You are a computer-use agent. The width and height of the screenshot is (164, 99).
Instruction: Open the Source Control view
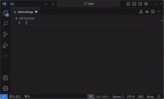pos(5,35)
